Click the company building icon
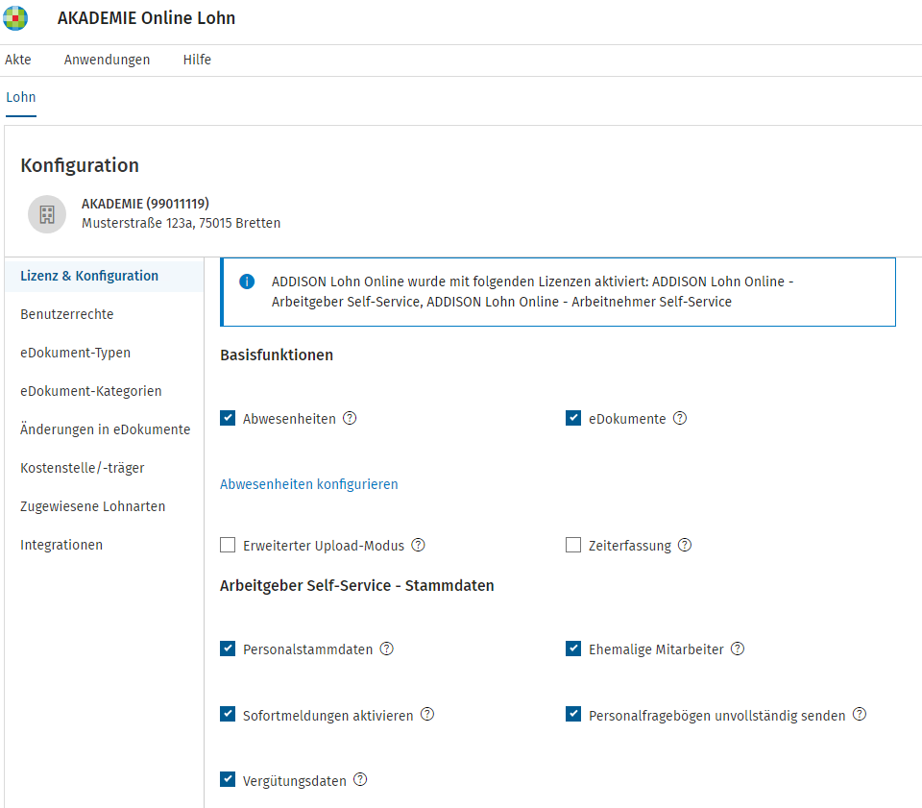Image resolution: width=922 pixels, height=808 pixels. [47, 214]
